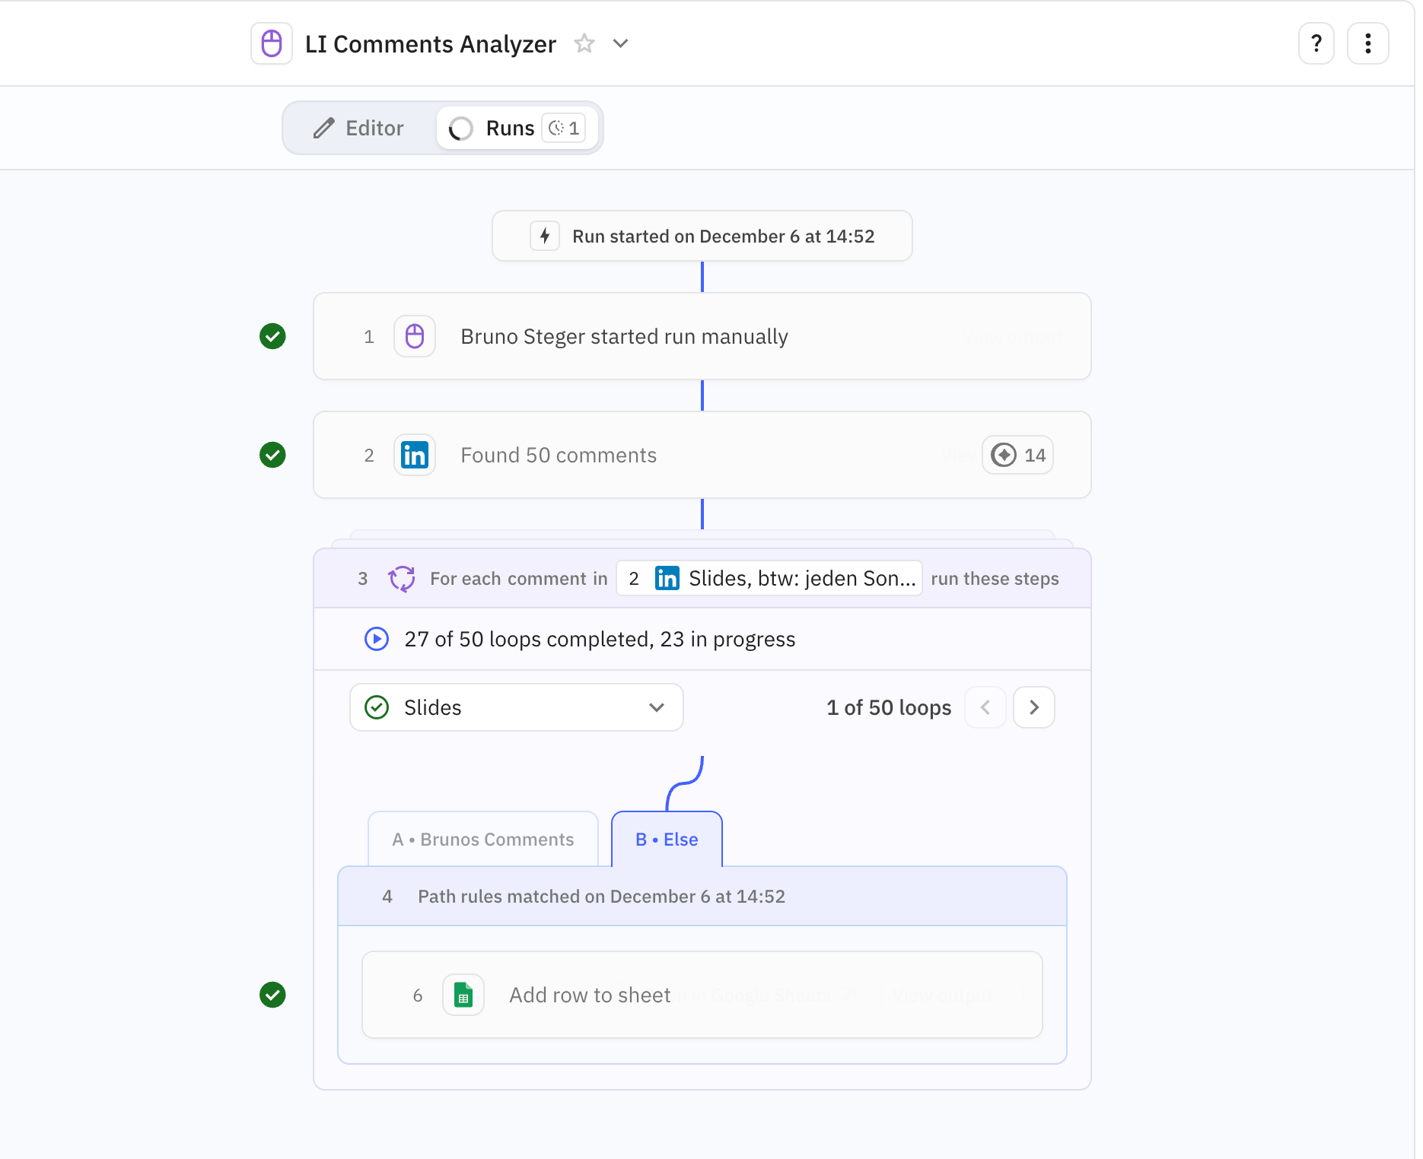
Task: Click Path rules matched on December 6 header
Action: [702, 896]
